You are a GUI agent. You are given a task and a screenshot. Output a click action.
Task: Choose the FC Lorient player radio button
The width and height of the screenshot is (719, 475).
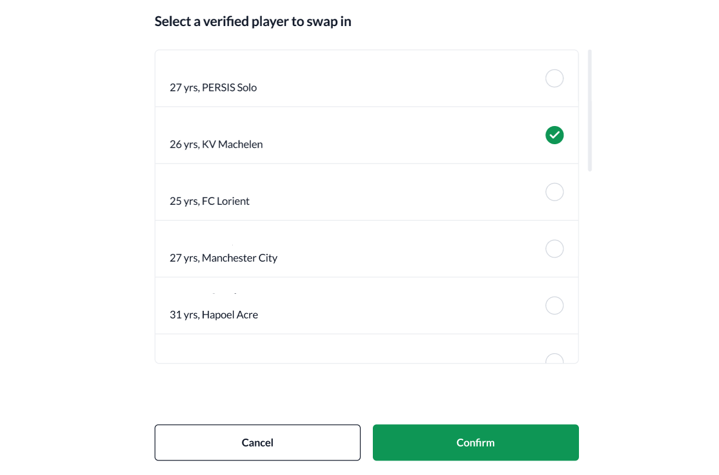(x=554, y=192)
